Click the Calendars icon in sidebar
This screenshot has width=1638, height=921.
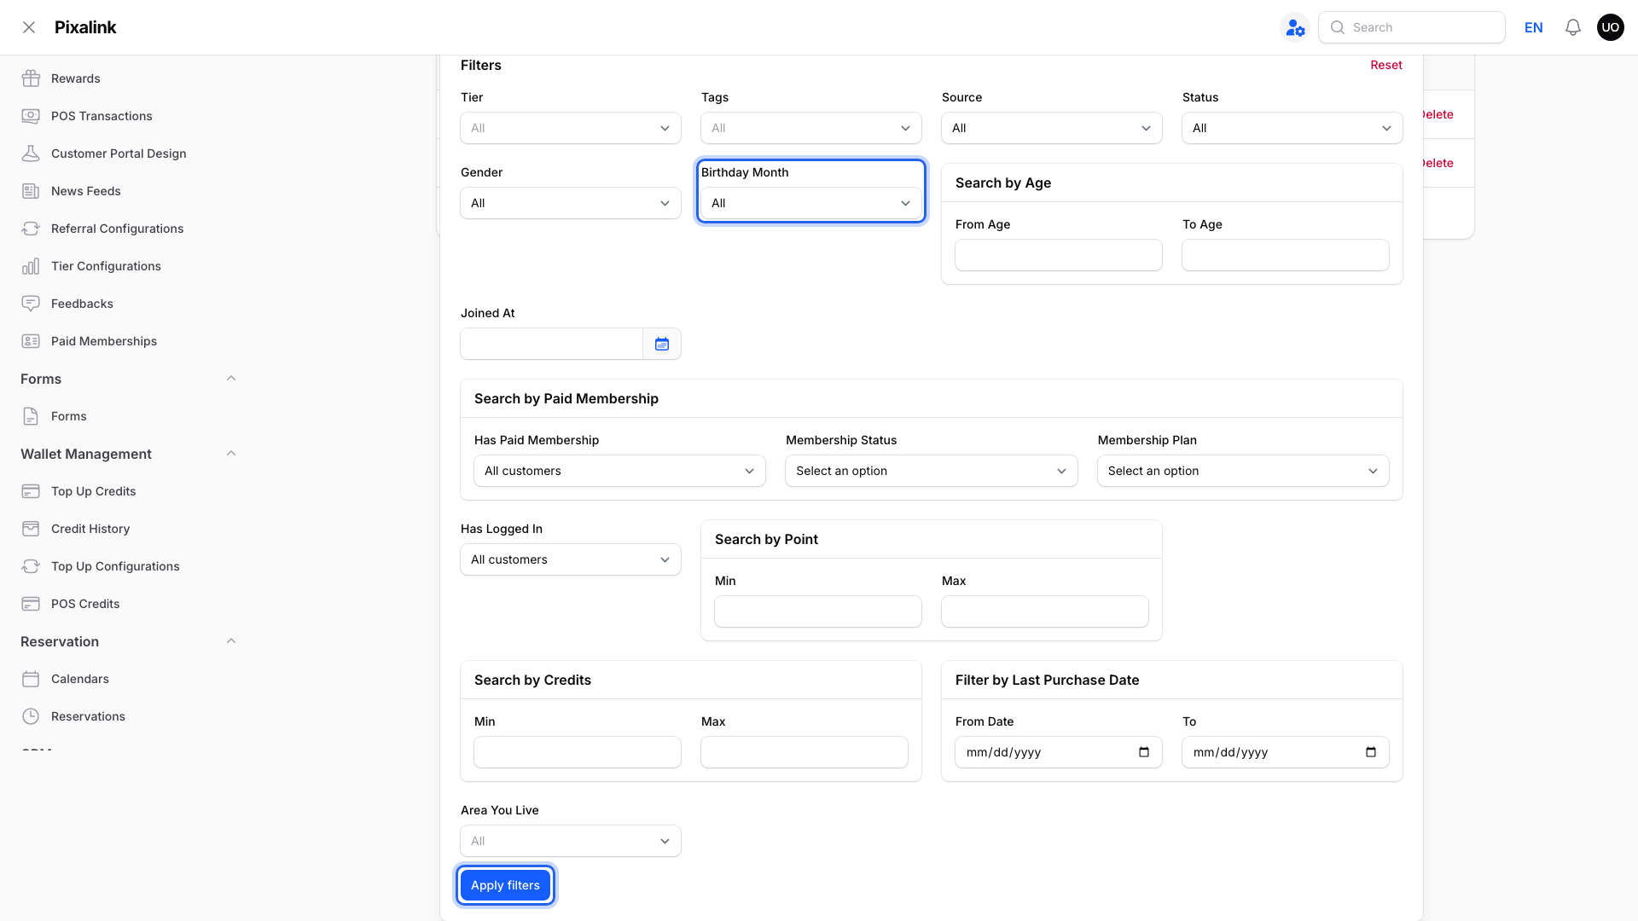[x=31, y=679]
